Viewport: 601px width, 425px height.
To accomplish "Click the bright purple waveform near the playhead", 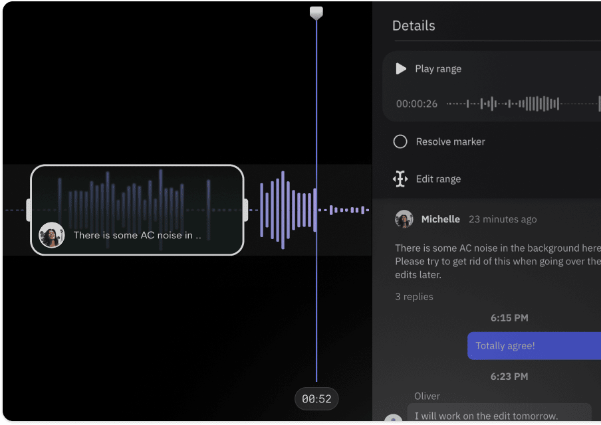I will tap(287, 210).
